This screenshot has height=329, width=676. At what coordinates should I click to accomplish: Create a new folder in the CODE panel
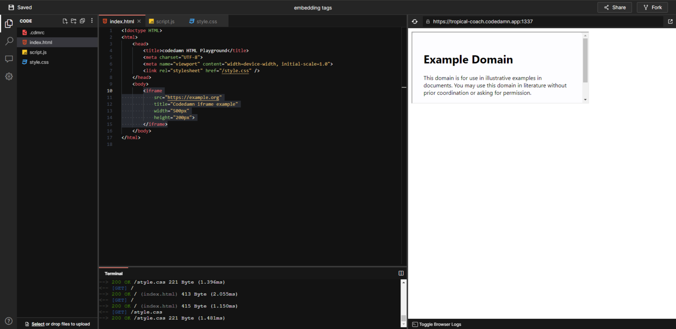tap(73, 21)
